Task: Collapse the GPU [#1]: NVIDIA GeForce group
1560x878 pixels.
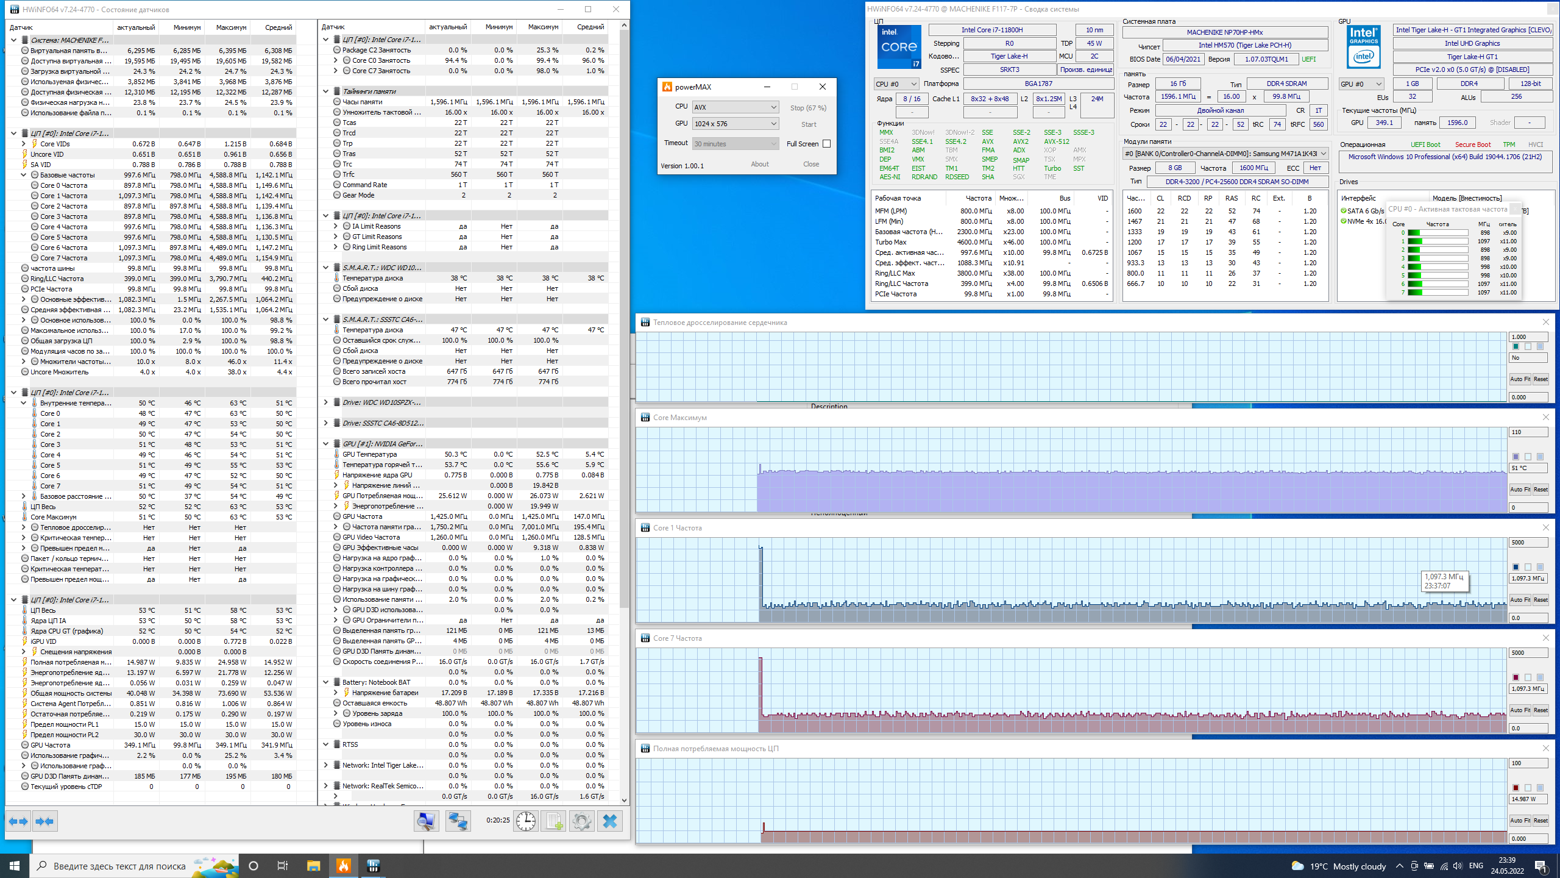Action: coord(326,444)
